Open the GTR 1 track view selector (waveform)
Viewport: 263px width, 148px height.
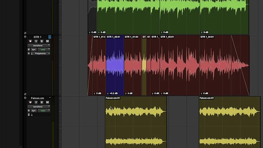pos(39,45)
